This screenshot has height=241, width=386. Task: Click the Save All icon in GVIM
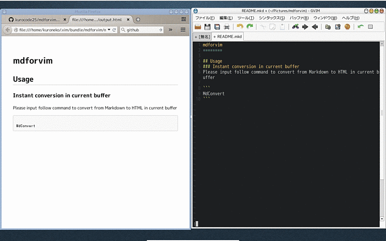point(217,27)
